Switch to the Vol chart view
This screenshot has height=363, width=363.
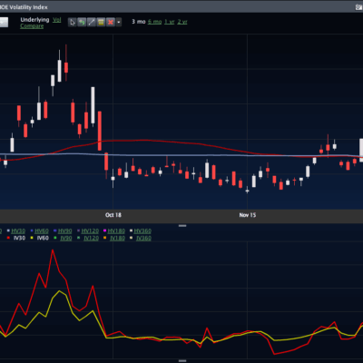57,20
